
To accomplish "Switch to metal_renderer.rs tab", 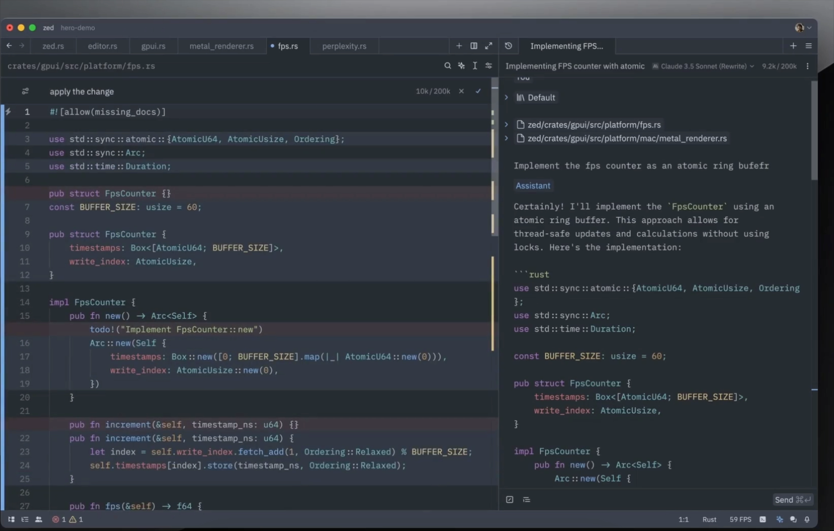I will point(221,46).
